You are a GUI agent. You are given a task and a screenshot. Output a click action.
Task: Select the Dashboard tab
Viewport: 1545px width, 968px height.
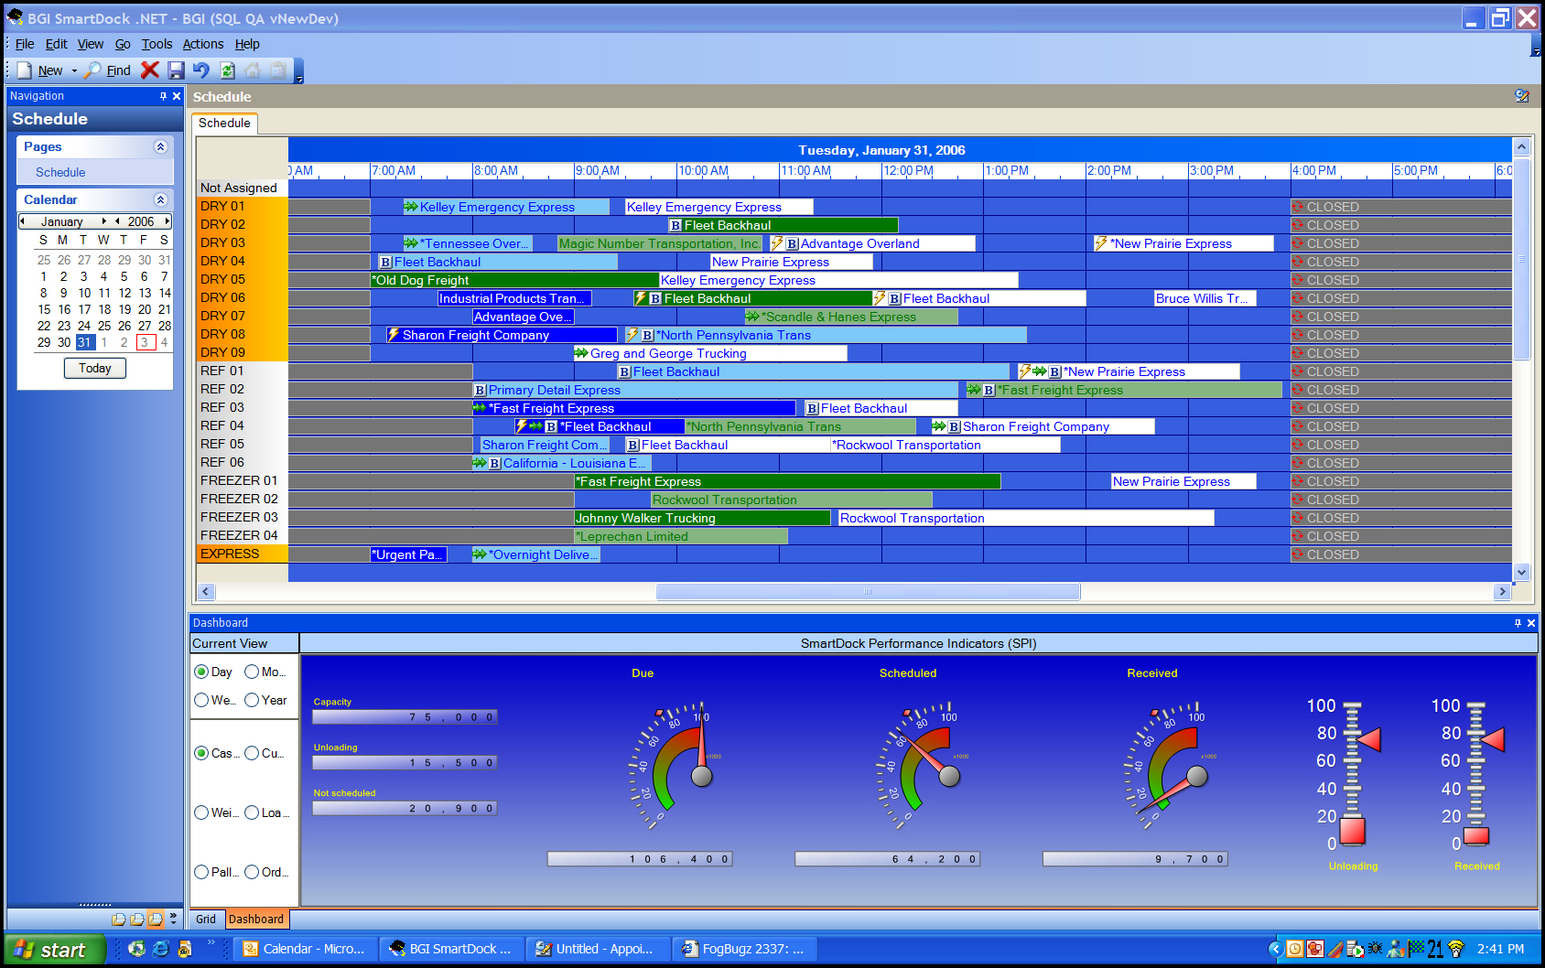coord(256,920)
